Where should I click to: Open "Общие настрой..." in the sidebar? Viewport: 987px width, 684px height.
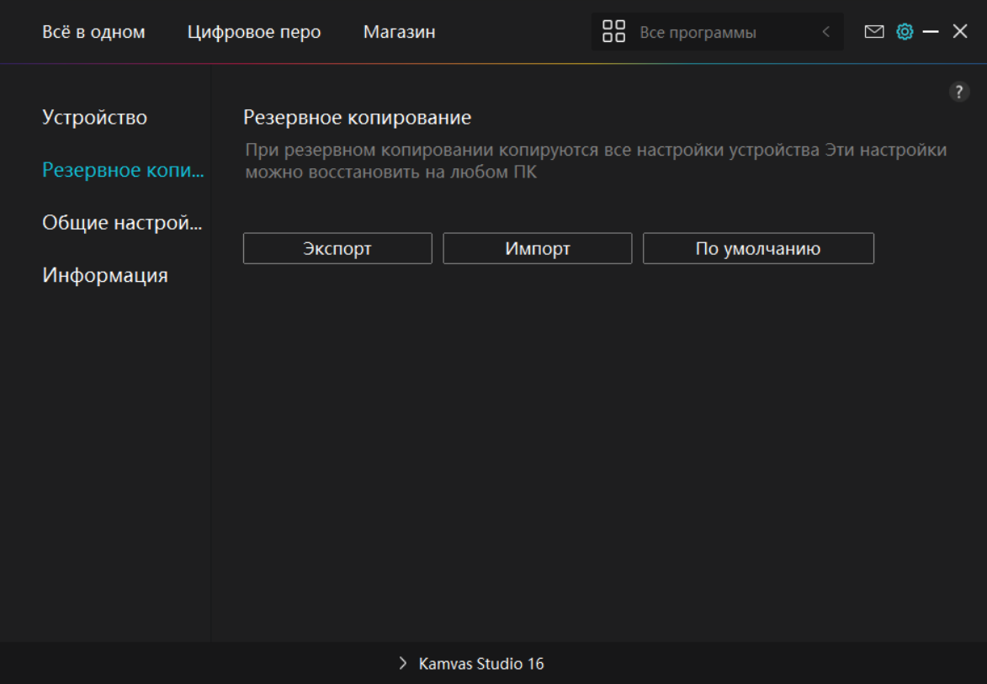tap(122, 223)
